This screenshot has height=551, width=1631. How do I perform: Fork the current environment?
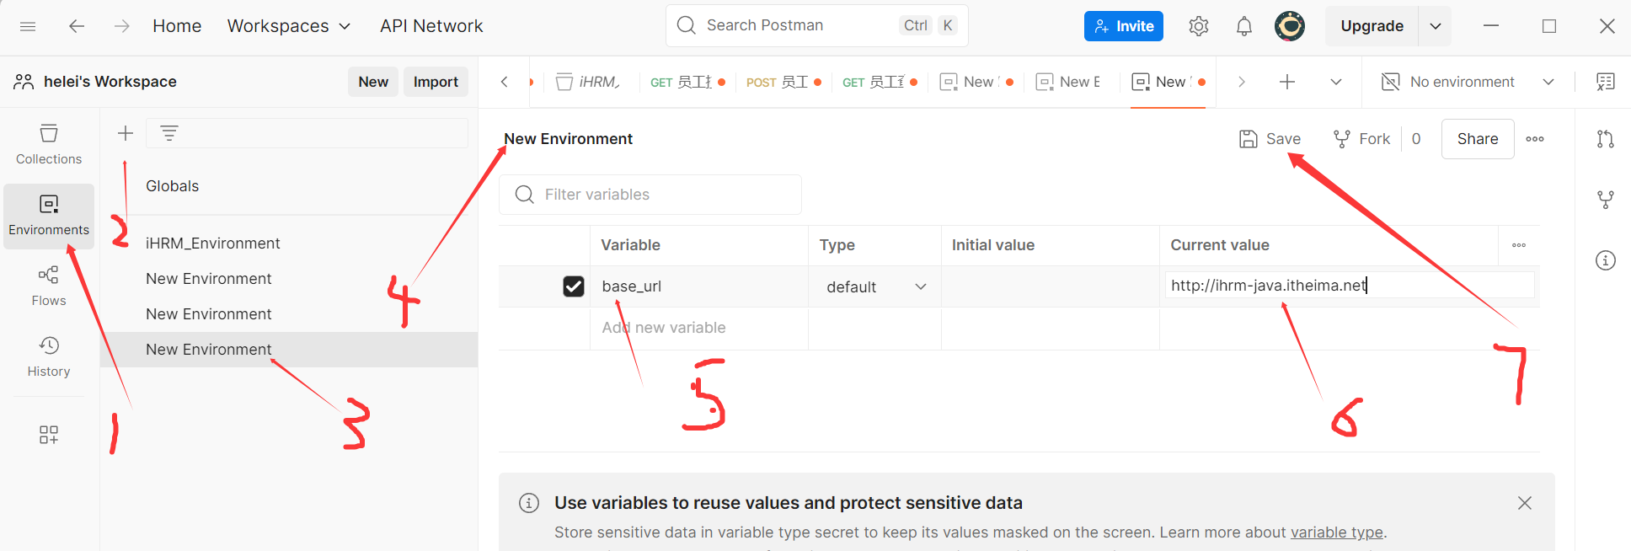click(1361, 139)
